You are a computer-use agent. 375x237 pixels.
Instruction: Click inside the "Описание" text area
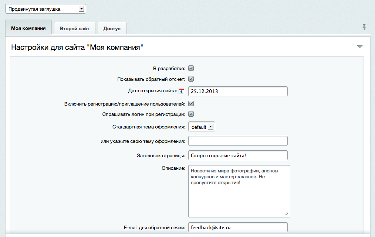[239, 196]
